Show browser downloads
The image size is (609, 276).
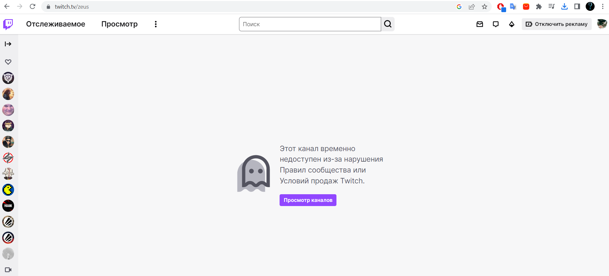564,7
